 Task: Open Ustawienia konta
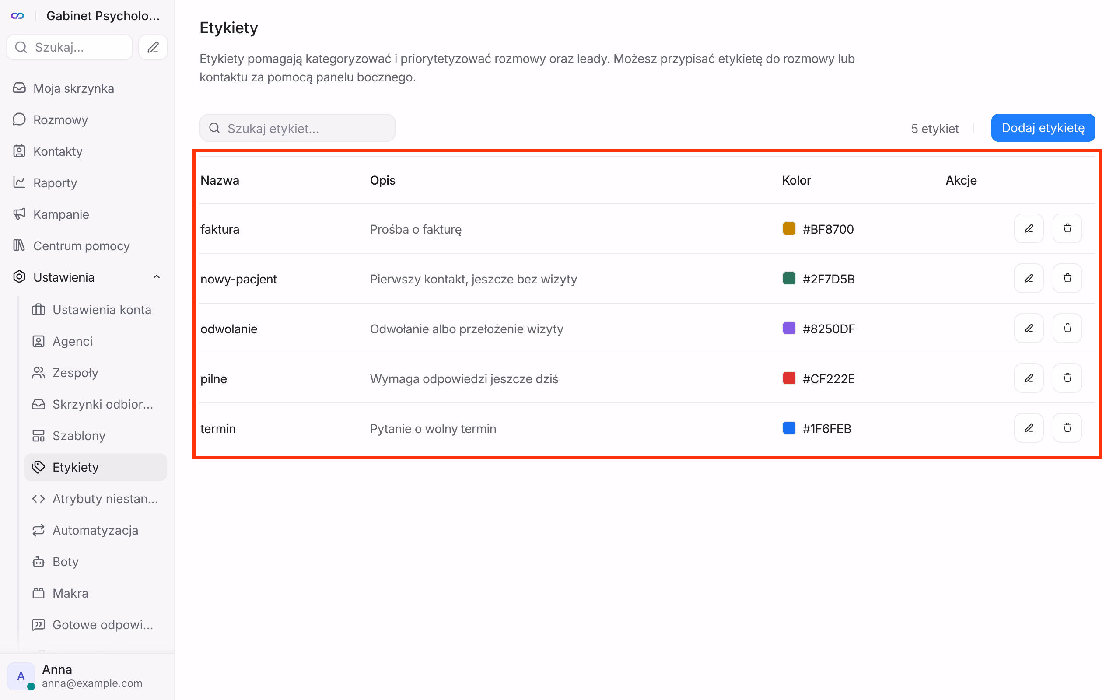[x=96, y=310]
